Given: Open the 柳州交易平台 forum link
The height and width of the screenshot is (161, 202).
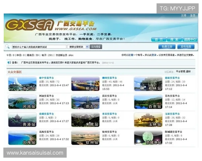Looking at the screenshot, I should (x=109, y=78).
